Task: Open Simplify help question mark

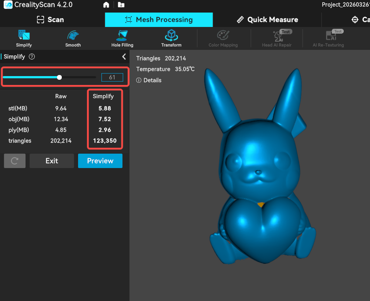Action: pyautogui.click(x=32, y=57)
